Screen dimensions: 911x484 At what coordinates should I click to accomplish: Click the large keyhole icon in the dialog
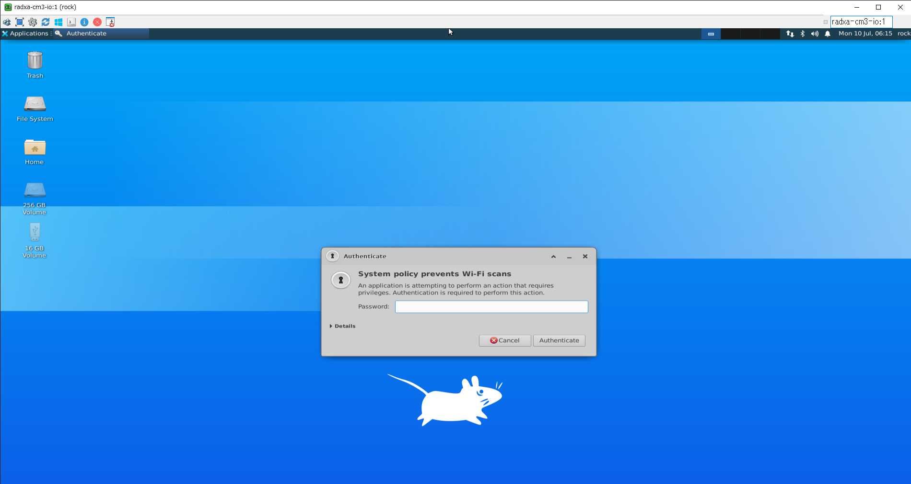341,280
